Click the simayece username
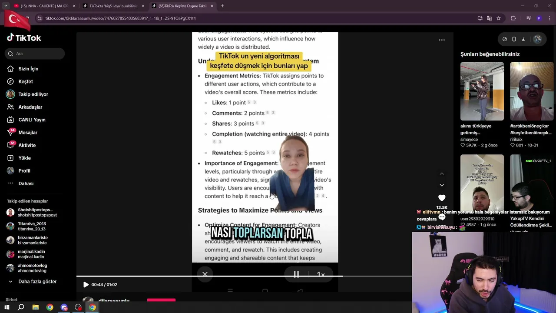Viewport: 556px width, 313px height. (469, 140)
